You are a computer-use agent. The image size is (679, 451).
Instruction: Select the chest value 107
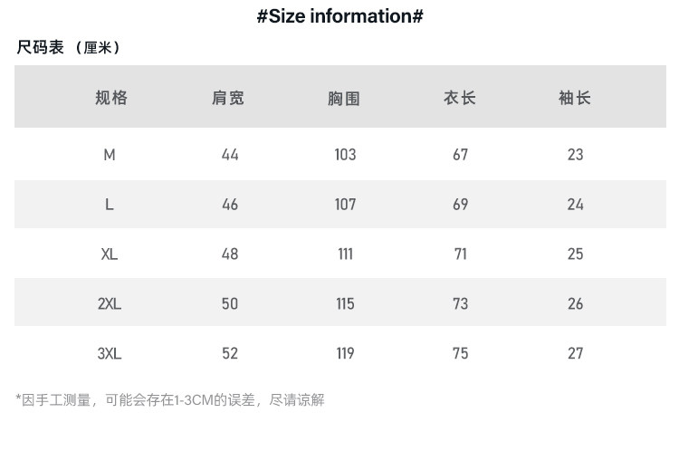pos(345,205)
